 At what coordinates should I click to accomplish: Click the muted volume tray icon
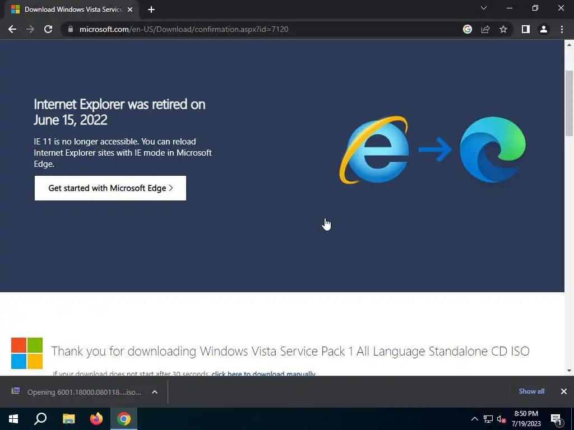tap(501, 419)
